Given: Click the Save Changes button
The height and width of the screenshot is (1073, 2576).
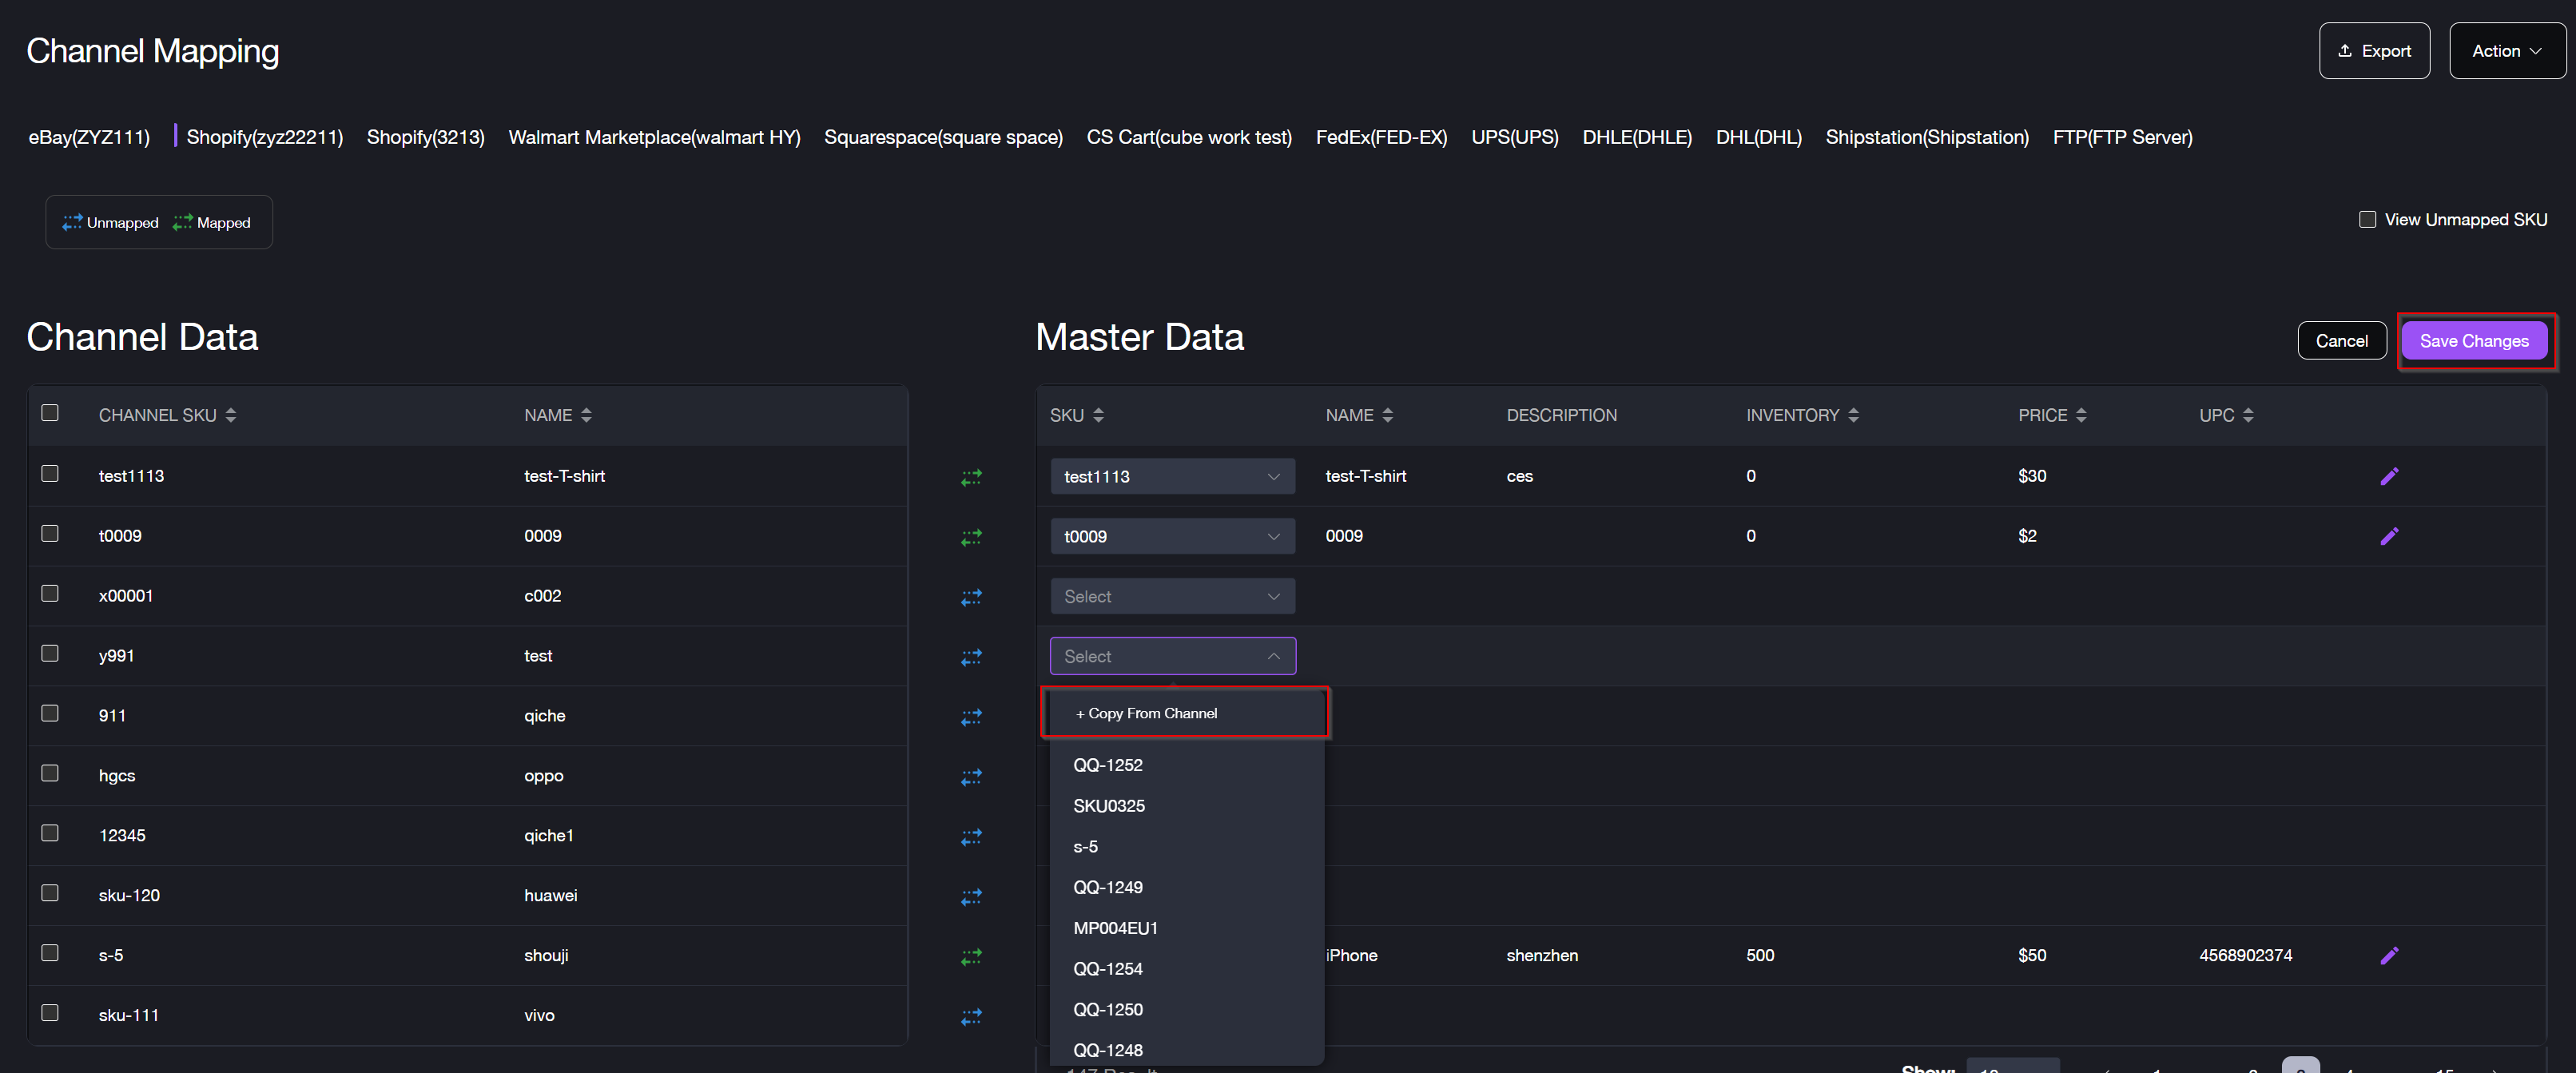Looking at the screenshot, I should [2473, 341].
